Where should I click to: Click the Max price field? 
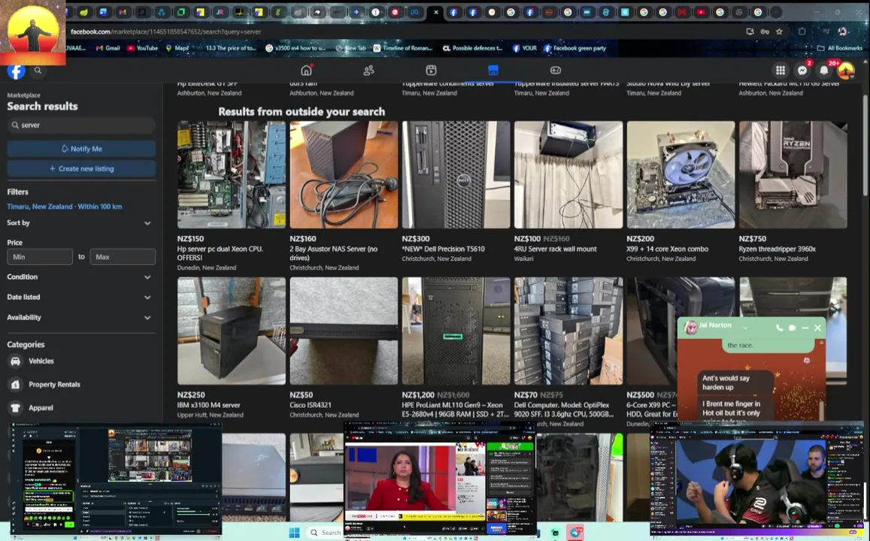[x=123, y=257]
